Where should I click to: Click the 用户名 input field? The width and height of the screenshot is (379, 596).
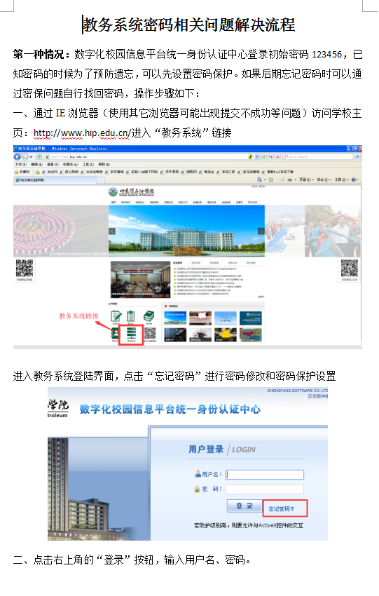pos(265,475)
